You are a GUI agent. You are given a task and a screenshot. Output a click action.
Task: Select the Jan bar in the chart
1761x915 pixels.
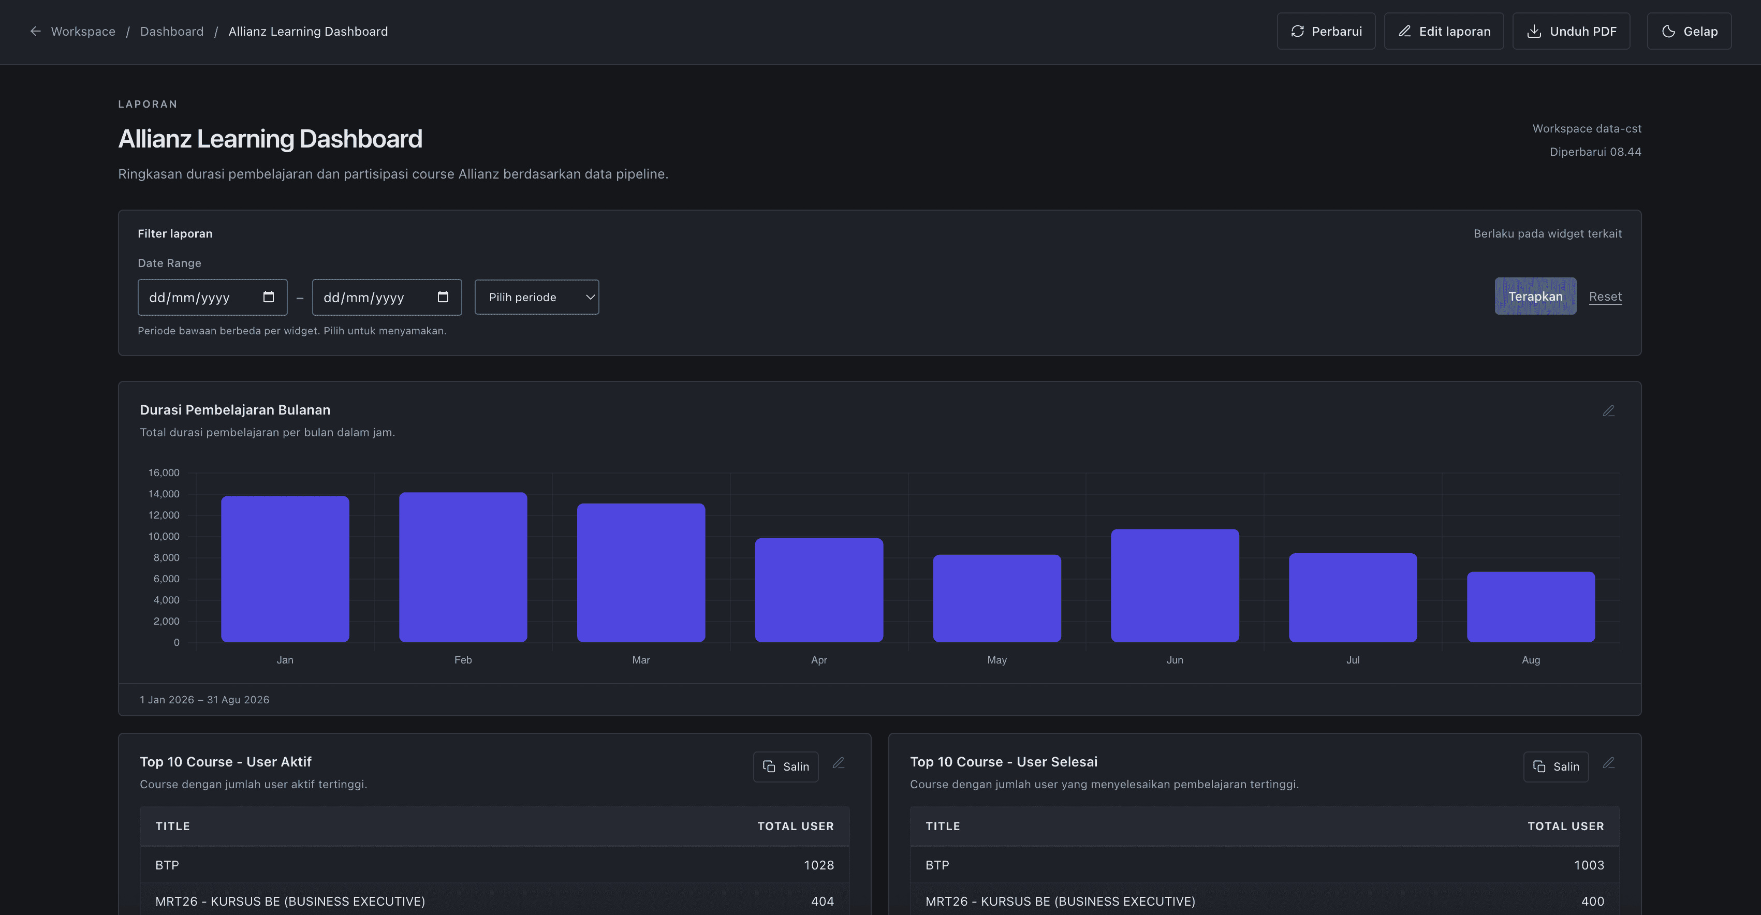point(285,569)
